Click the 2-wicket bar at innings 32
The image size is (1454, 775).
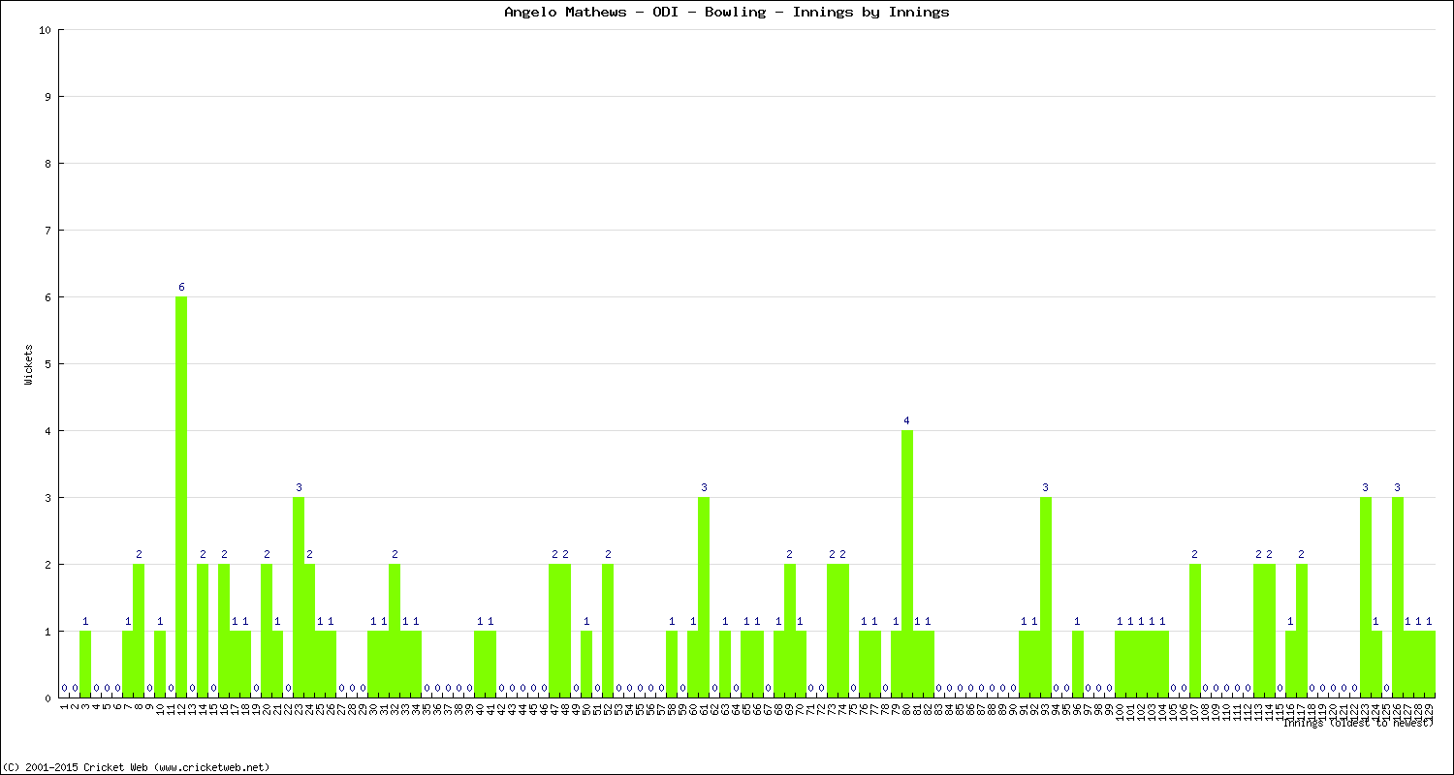(395, 631)
